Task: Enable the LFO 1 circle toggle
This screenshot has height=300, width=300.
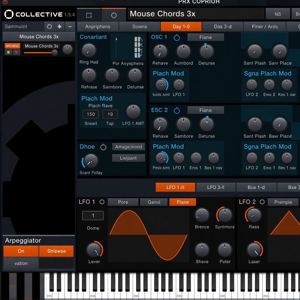Action: [102, 202]
